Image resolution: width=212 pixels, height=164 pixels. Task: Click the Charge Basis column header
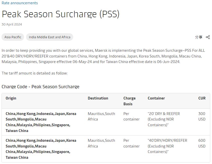click(129, 101)
